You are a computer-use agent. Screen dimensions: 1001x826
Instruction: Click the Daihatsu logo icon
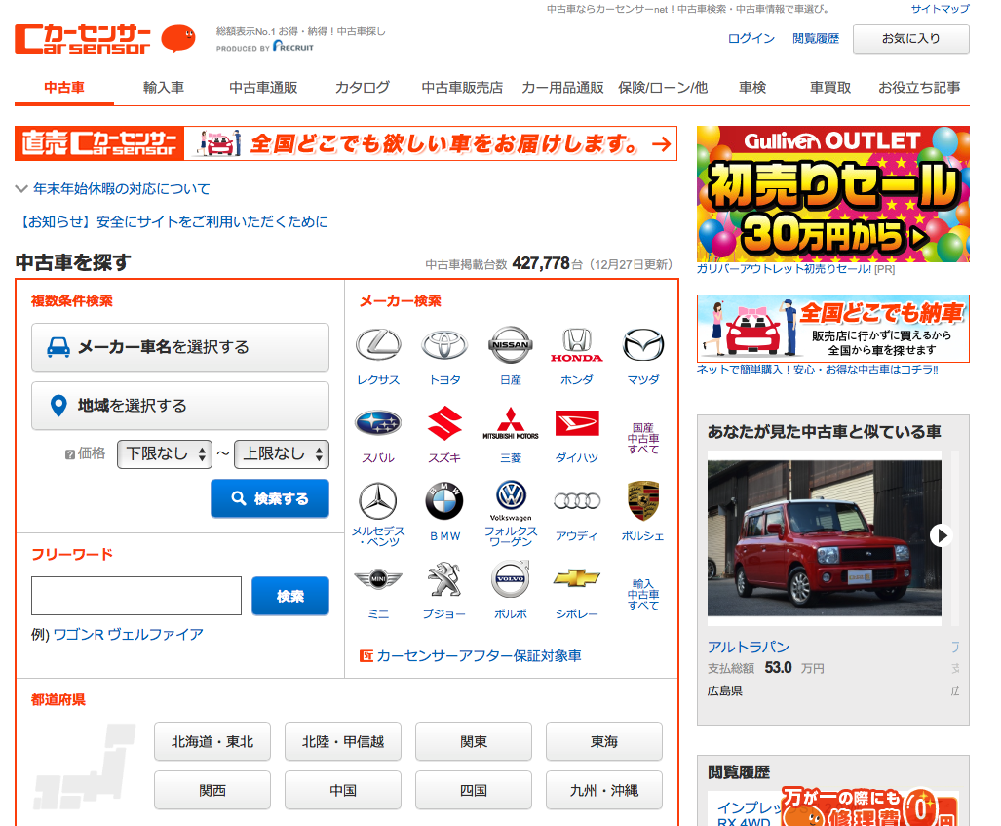tap(577, 423)
